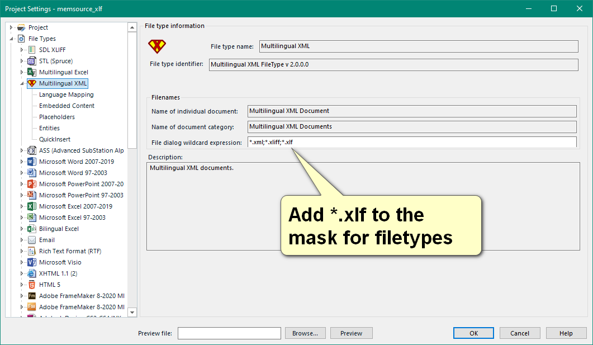Screen dimensions: 593x345
Task: Close the Project Settings window
Action: [x=579, y=9]
